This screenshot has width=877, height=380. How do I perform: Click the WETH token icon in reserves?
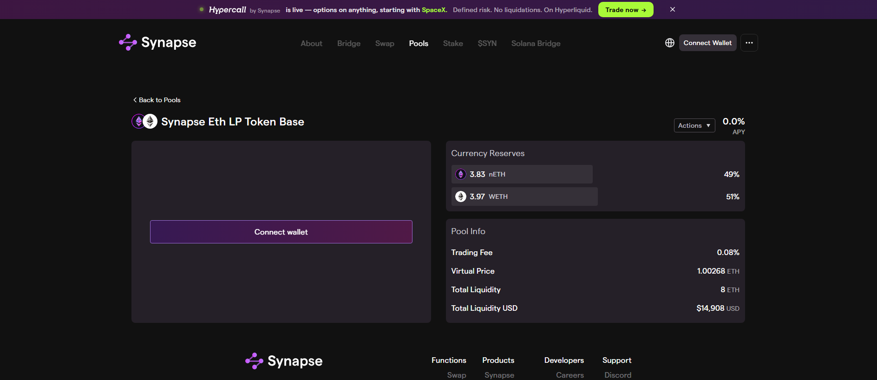click(460, 197)
